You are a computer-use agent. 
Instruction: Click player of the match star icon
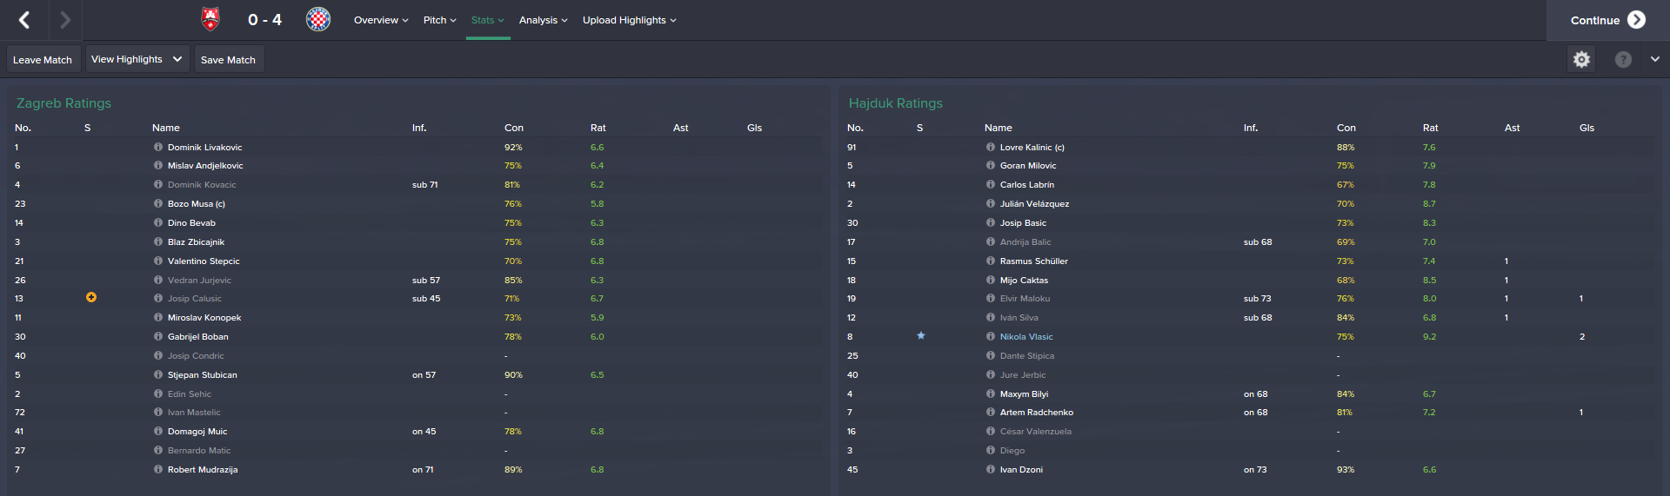point(921,335)
